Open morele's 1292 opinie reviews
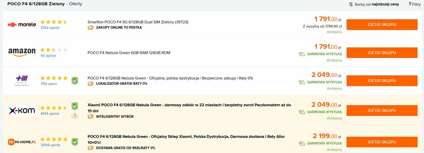Image resolution: width=424 pixels, height=153 pixels. pos(50,28)
